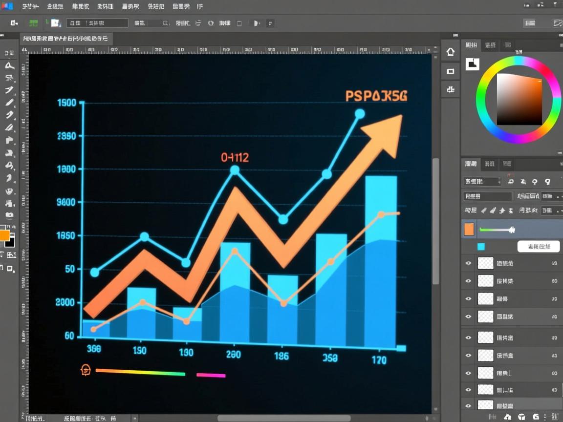Click the green grid icon in the options bar

pos(33,23)
